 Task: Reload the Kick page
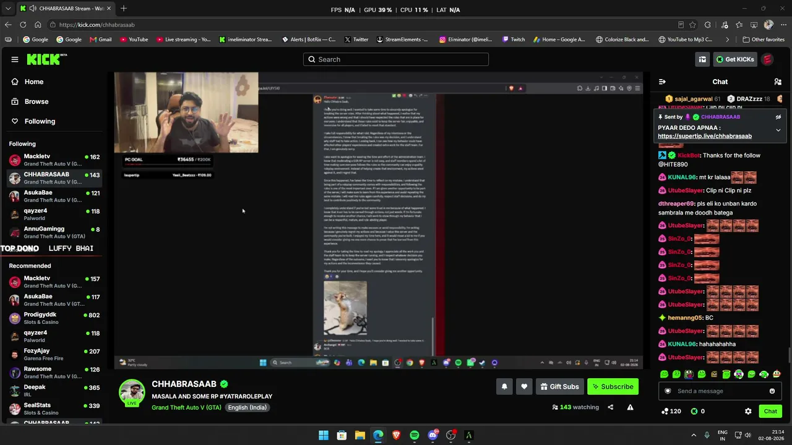coord(23,25)
